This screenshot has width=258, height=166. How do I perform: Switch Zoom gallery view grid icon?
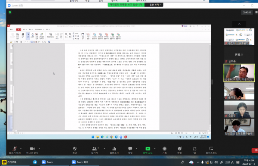pos(256,12)
